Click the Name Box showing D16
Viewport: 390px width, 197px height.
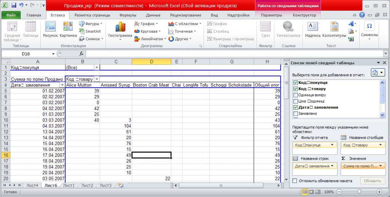(26, 54)
